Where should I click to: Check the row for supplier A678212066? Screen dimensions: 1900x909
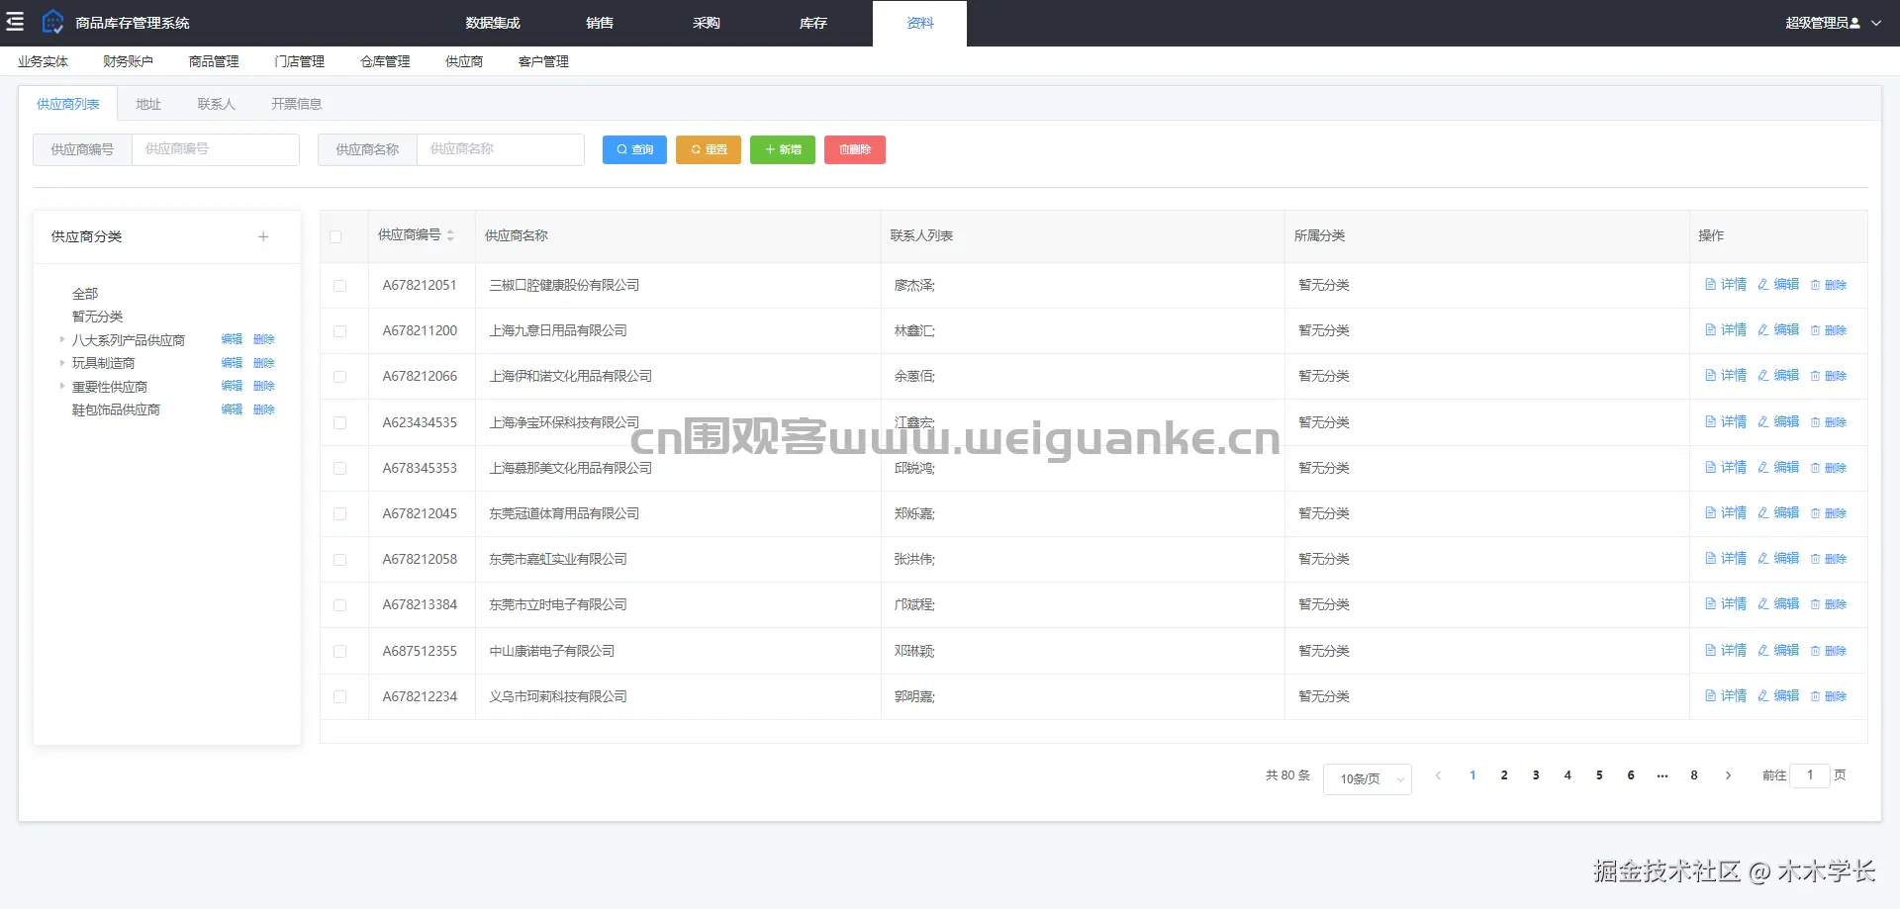pos(339,377)
